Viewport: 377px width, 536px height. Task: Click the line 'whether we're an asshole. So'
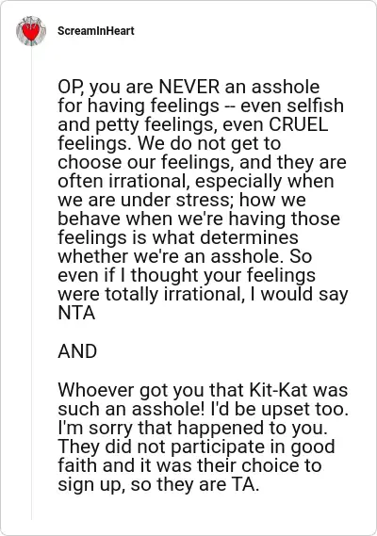coord(185,256)
